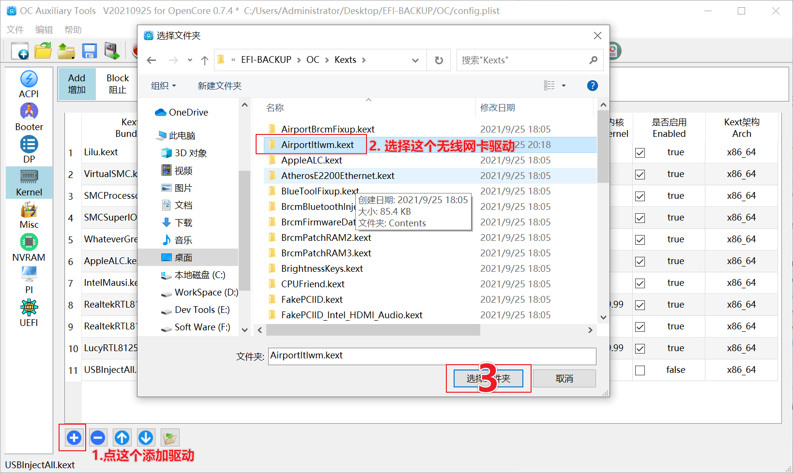Remove kext with the minus button
The width and height of the screenshot is (793, 473).
coord(98,438)
